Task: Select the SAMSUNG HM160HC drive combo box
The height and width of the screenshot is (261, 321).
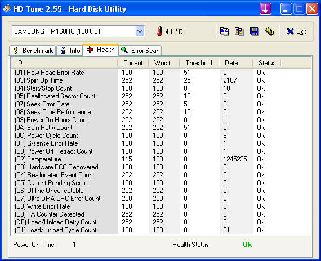Action: 78,31
